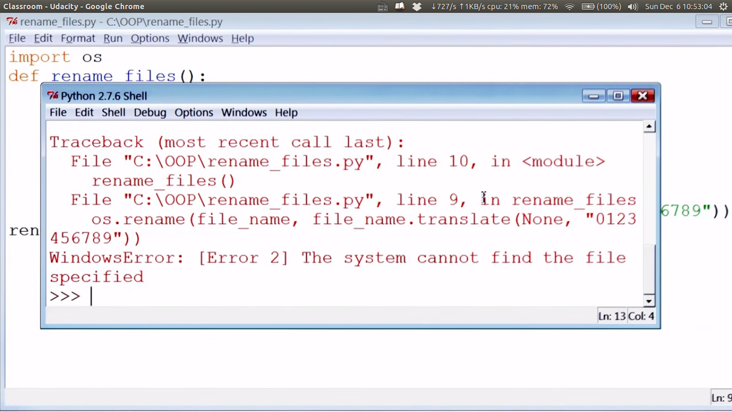Open File menu in Python Shell
The height and width of the screenshot is (412, 732).
[x=58, y=113]
